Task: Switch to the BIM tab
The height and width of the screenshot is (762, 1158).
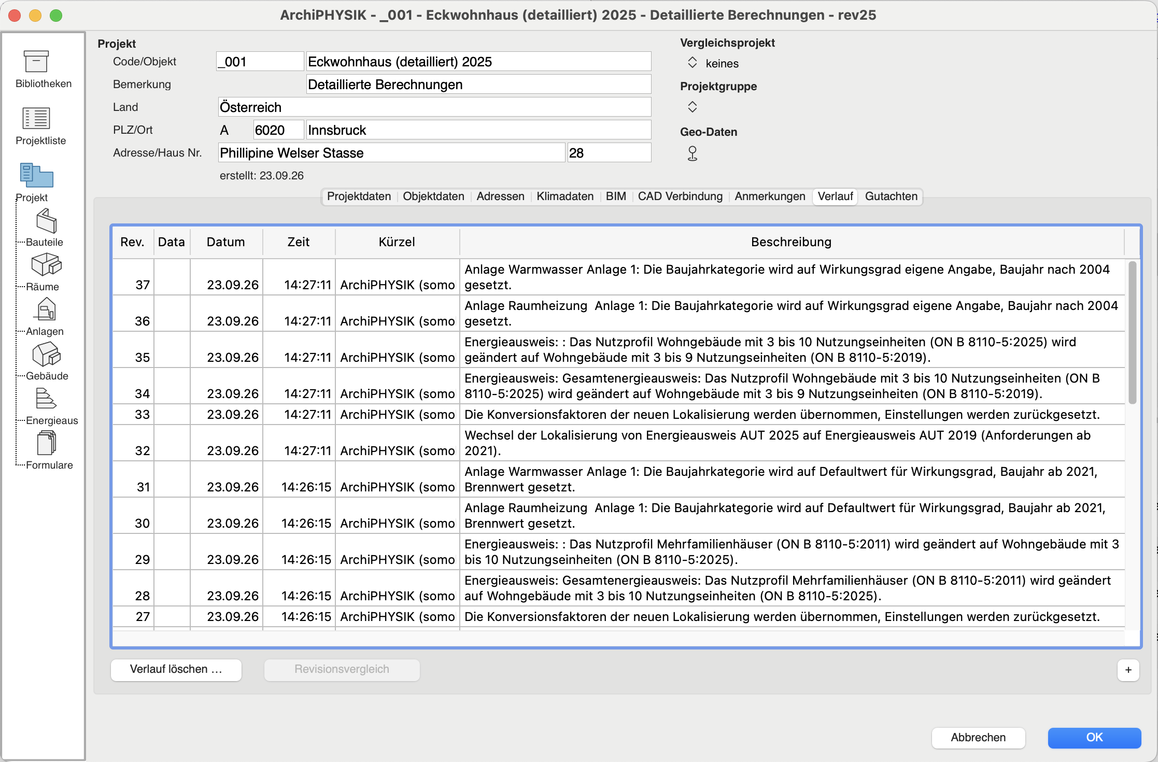Action: [x=616, y=196]
